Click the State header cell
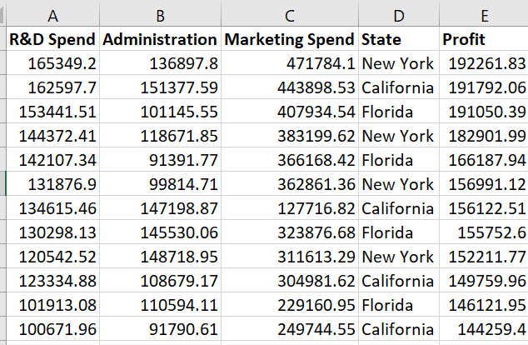 coord(399,38)
